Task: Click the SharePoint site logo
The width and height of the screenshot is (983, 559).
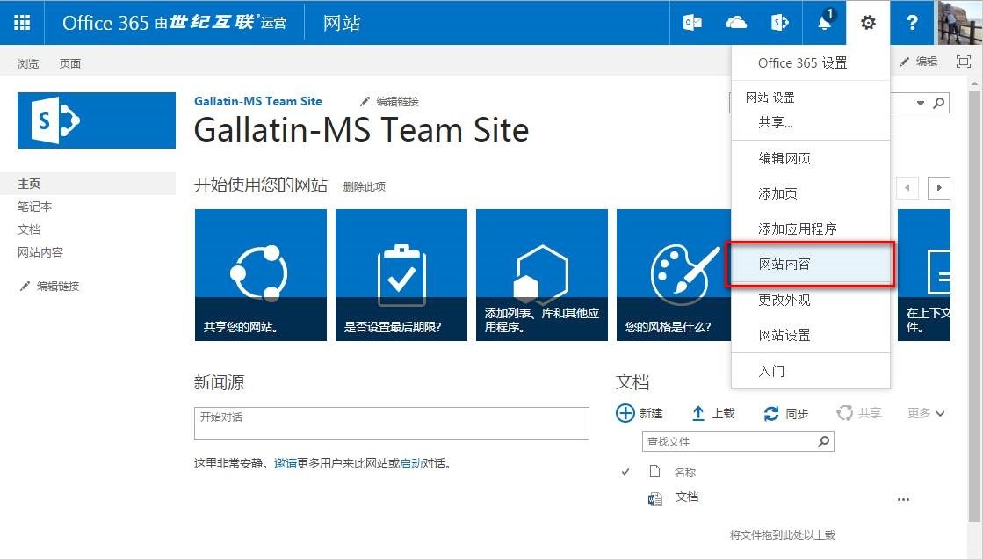Action: pos(97,120)
